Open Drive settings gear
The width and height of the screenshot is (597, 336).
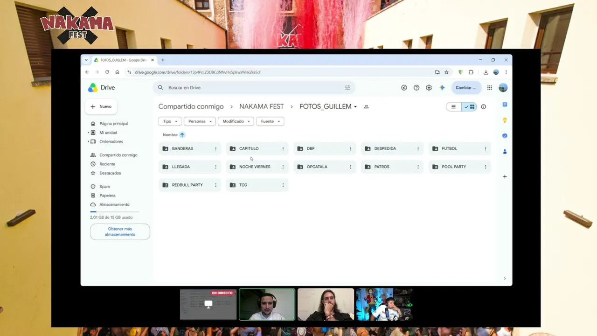click(x=429, y=88)
